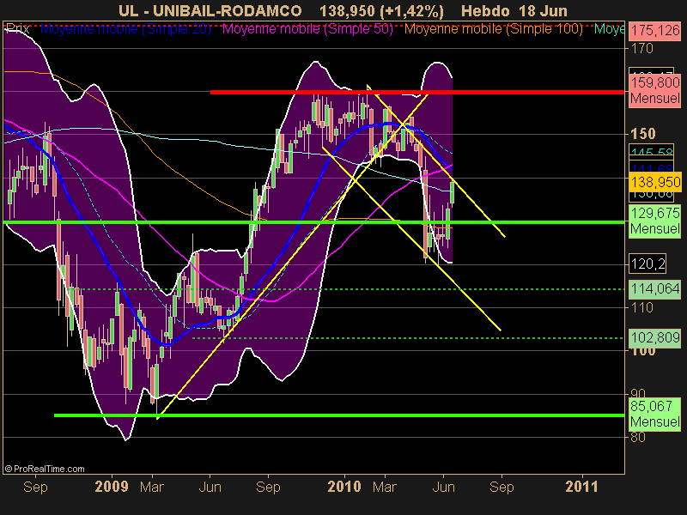The image size is (687, 515).
Task: Click the 150 price axis tick
Action: 642,134
